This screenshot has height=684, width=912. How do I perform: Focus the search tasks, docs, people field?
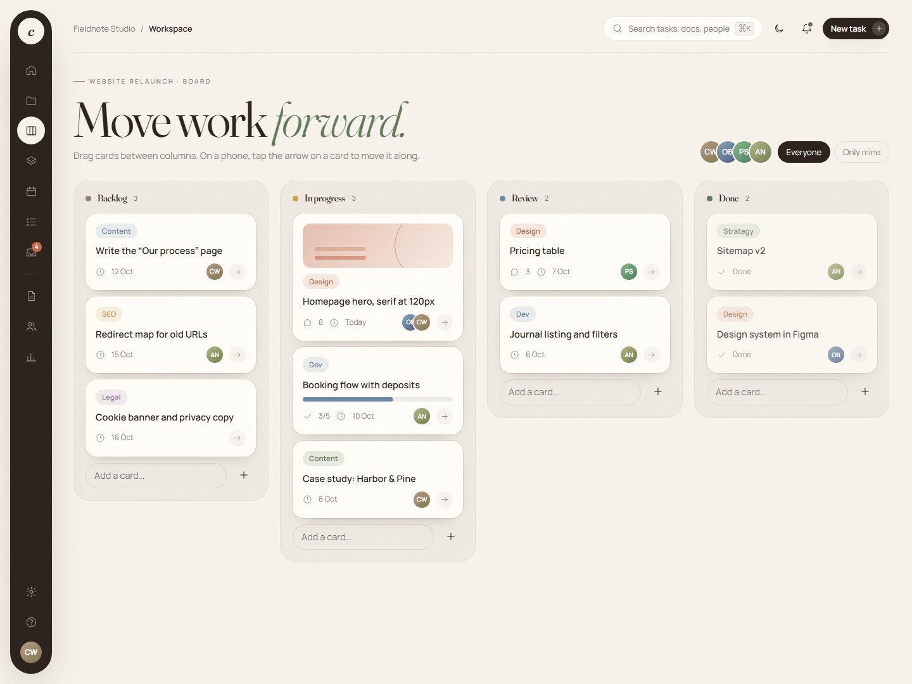point(683,28)
